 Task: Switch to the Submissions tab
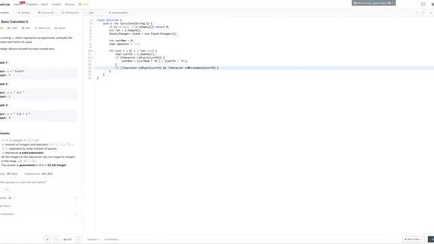[70, 13]
